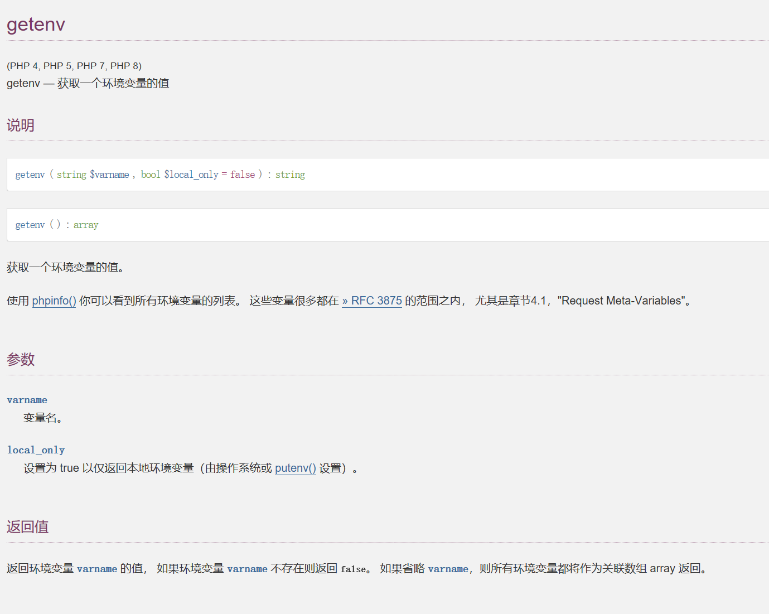Open the putenv() function link
Screen dimensions: 769x614
tap(295, 468)
